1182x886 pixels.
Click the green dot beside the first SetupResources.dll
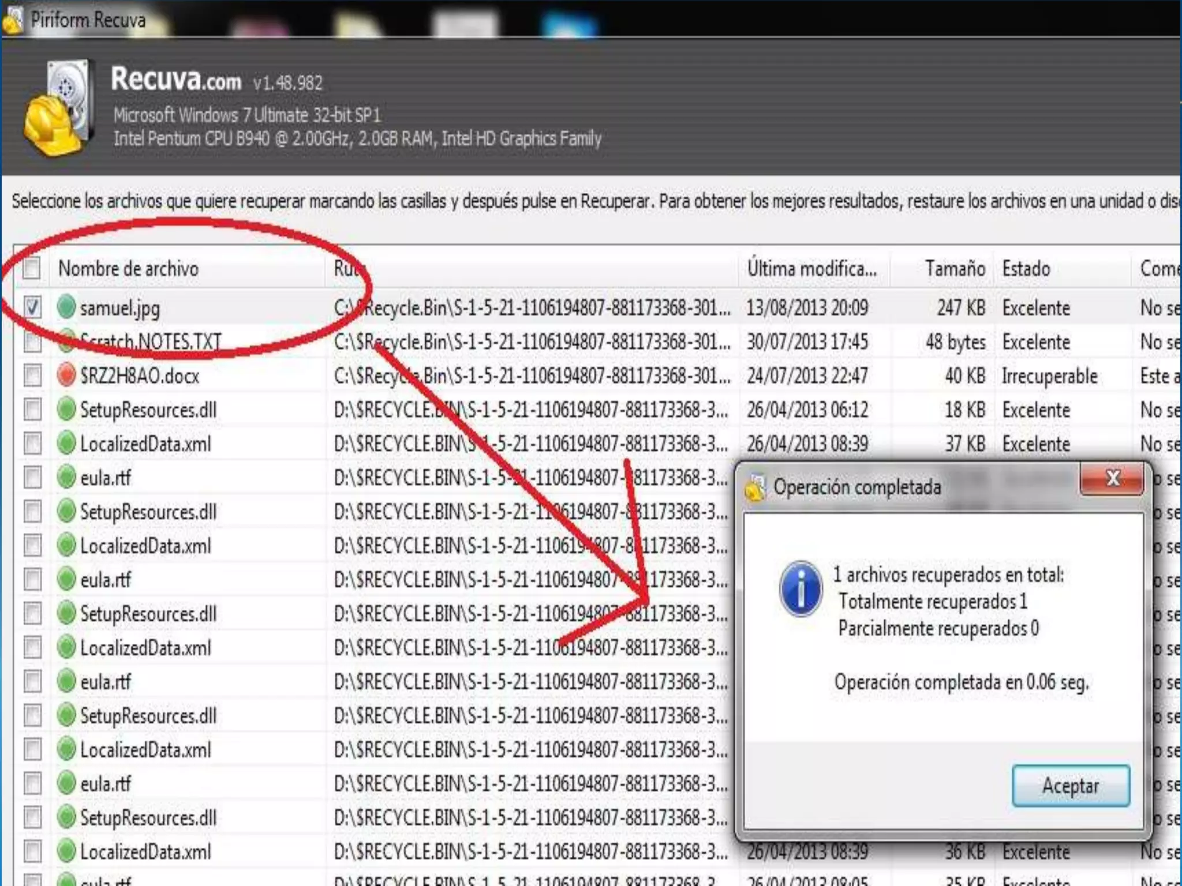click(x=67, y=410)
